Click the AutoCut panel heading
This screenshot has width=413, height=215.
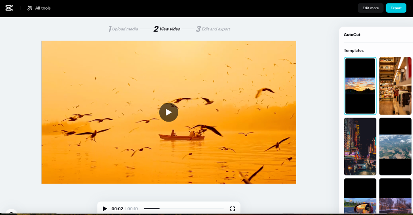click(352, 35)
